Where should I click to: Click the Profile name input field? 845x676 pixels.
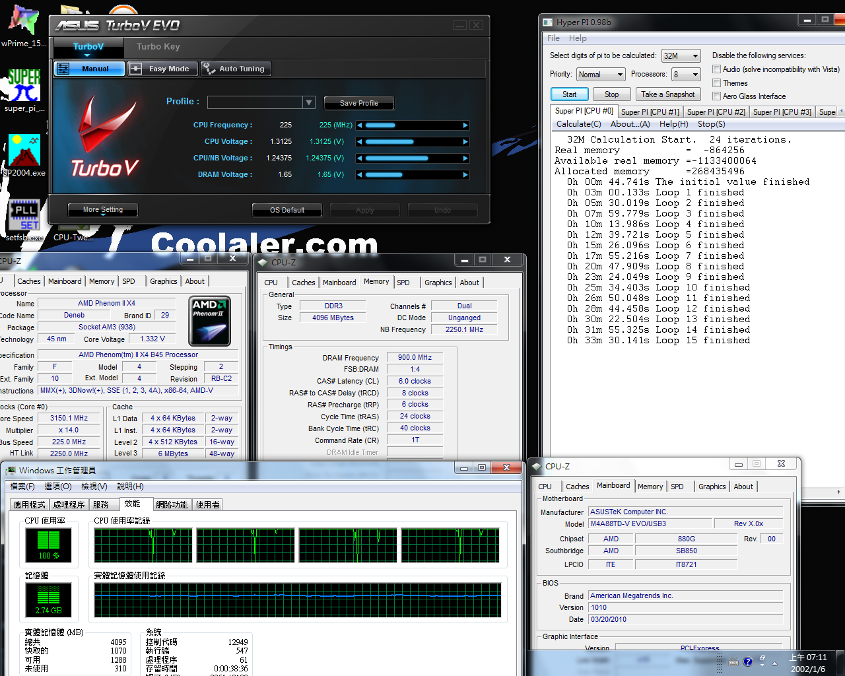[255, 102]
